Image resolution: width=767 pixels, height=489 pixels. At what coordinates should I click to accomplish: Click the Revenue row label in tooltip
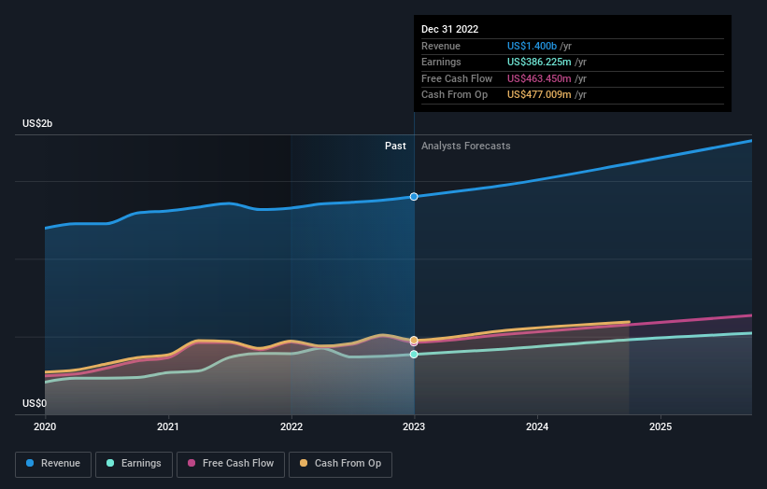[441, 46]
